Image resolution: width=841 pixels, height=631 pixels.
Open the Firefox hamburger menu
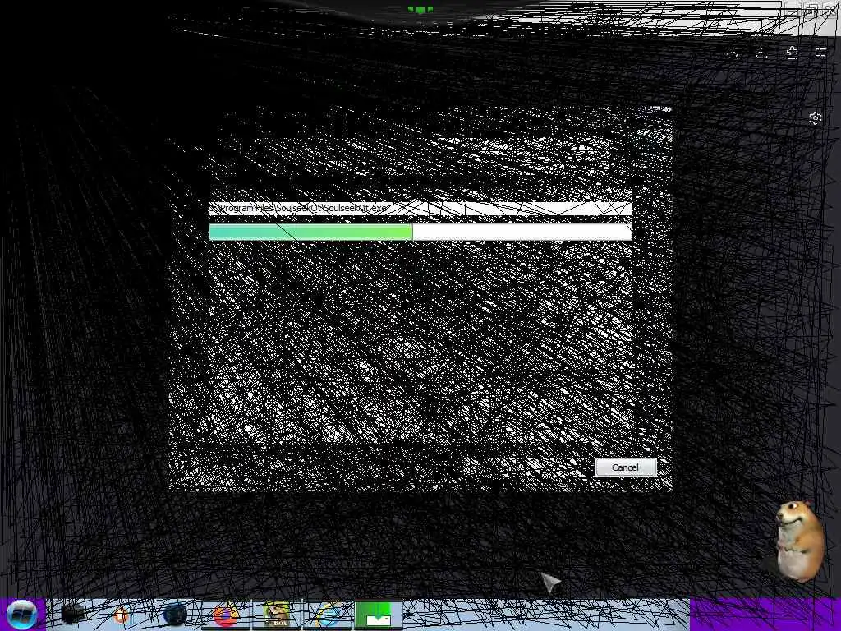(x=821, y=53)
